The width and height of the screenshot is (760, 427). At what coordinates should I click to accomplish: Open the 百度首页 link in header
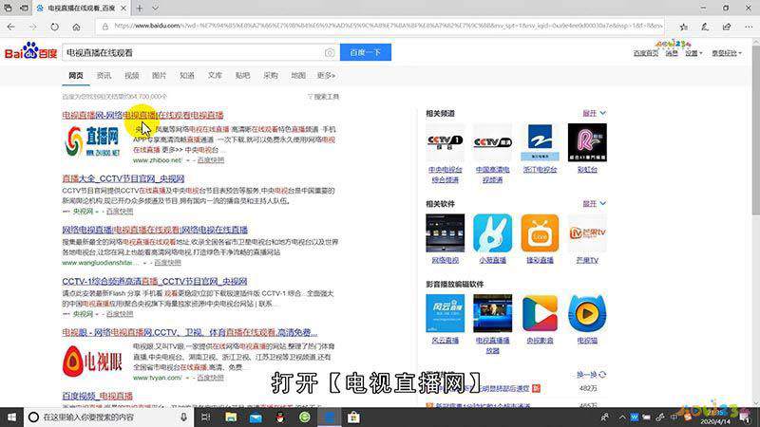point(646,53)
